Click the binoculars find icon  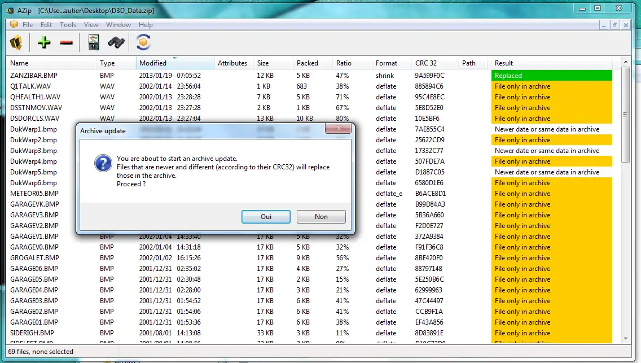pos(116,42)
